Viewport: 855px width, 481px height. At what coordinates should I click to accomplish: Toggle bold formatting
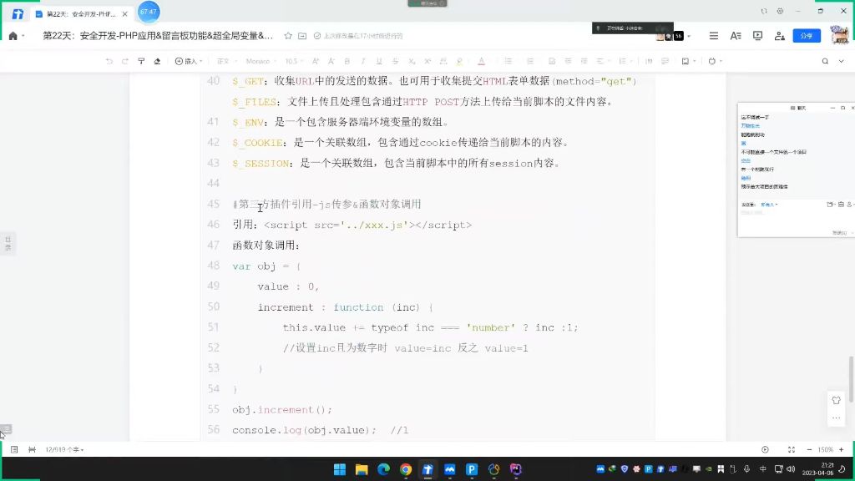click(347, 61)
